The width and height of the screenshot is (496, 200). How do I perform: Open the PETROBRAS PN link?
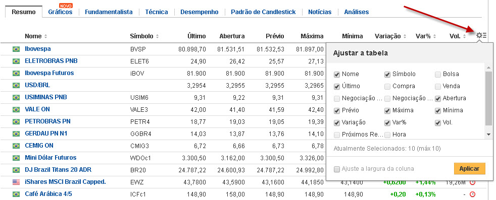tap(47, 121)
